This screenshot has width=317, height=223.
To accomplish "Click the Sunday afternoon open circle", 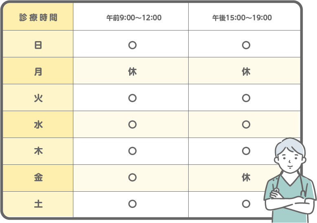I will (246, 45).
